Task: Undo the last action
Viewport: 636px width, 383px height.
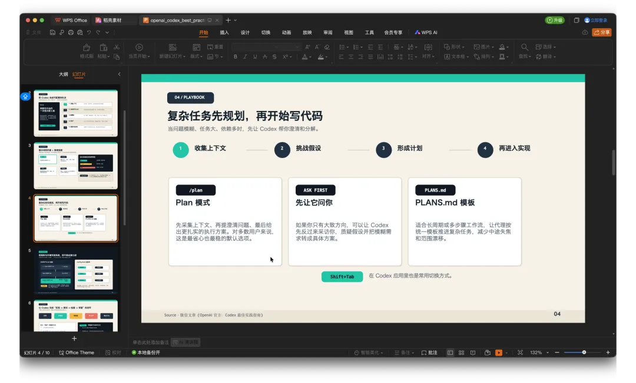Action: point(89,32)
